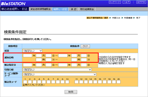Click the 内容確認 breadcrumb step
The height and width of the screenshot is (97, 148).
click(x=128, y=18)
